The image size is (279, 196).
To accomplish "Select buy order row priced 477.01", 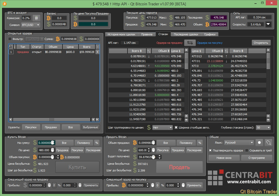I will 229,61.
